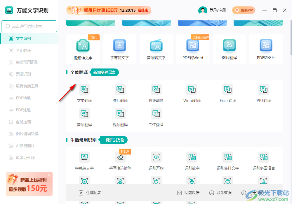Click the 全能翻译 section heading

pos(79,73)
